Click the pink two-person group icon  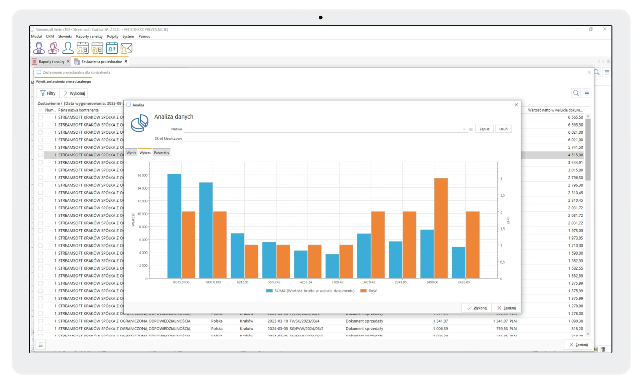click(53, 48)
